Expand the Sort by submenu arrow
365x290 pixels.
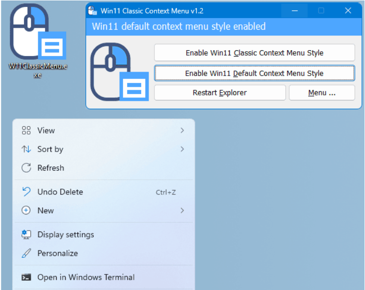pyautogui.click(x=182, y=149)
